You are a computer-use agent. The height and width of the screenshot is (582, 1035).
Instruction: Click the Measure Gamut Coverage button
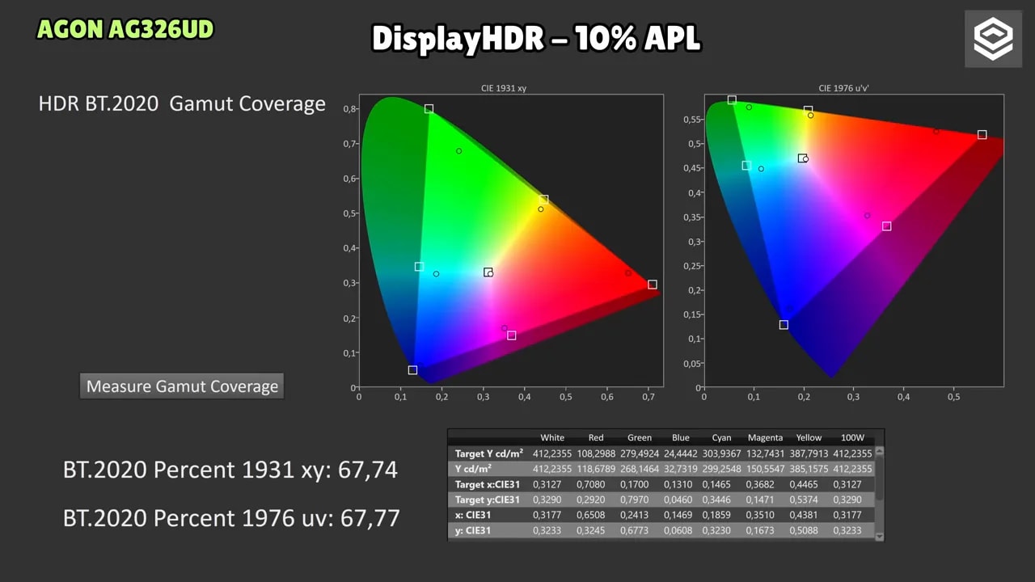[182, 386]
